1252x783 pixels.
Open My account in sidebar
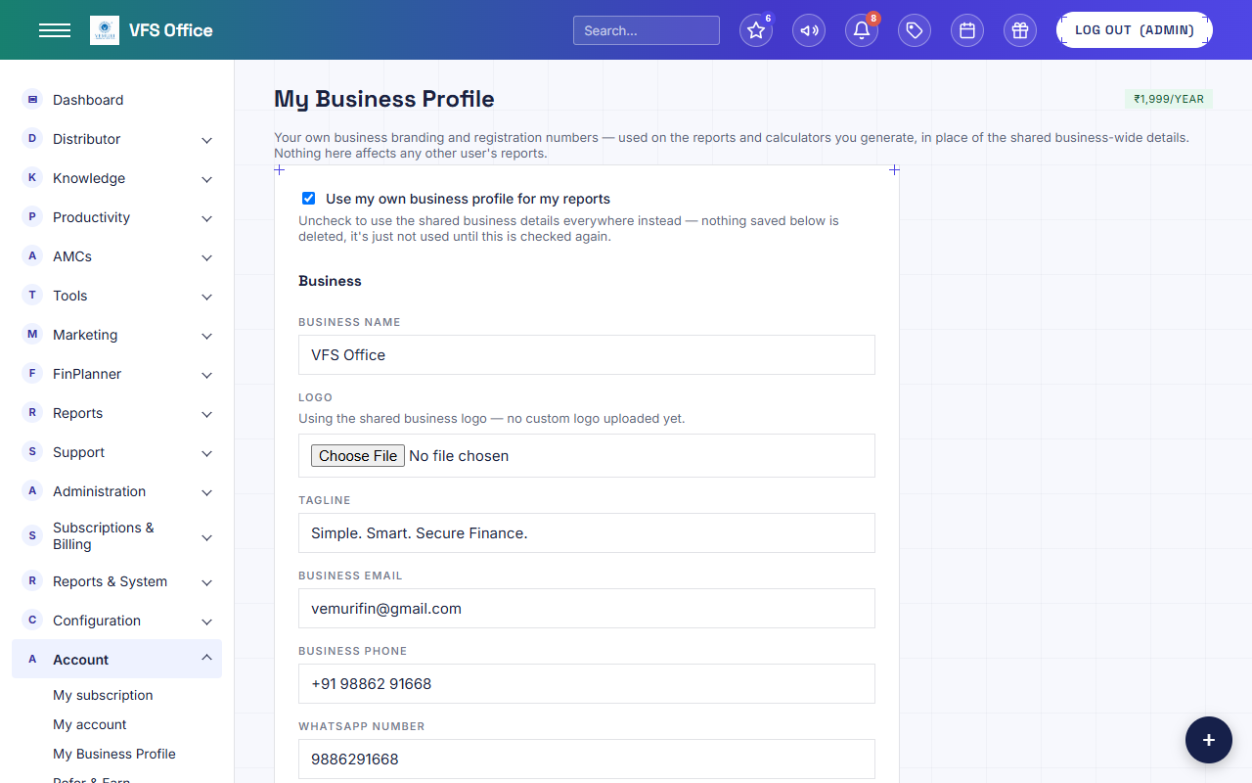(x=90, y=724)
